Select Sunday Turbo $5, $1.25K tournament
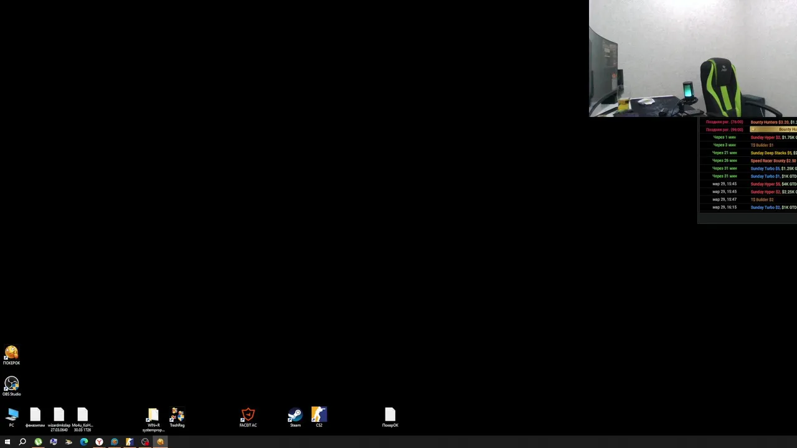The width and height of the screenshot is (797, 448). click(773, 169)
